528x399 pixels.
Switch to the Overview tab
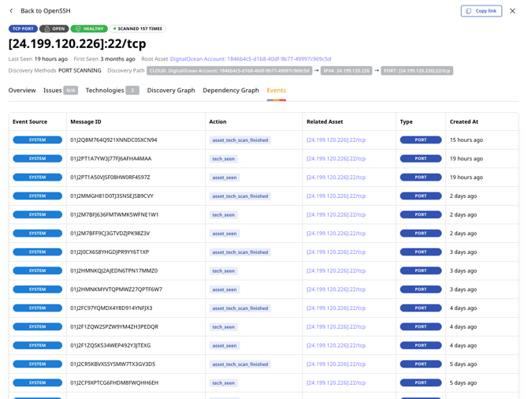(x=22, y=91)
